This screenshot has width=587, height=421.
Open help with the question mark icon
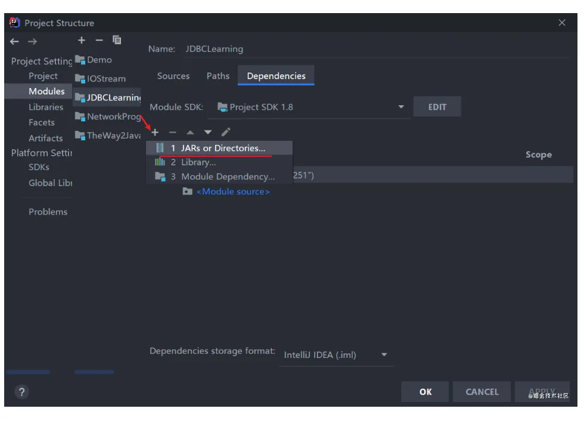click(x=21, y=392)
